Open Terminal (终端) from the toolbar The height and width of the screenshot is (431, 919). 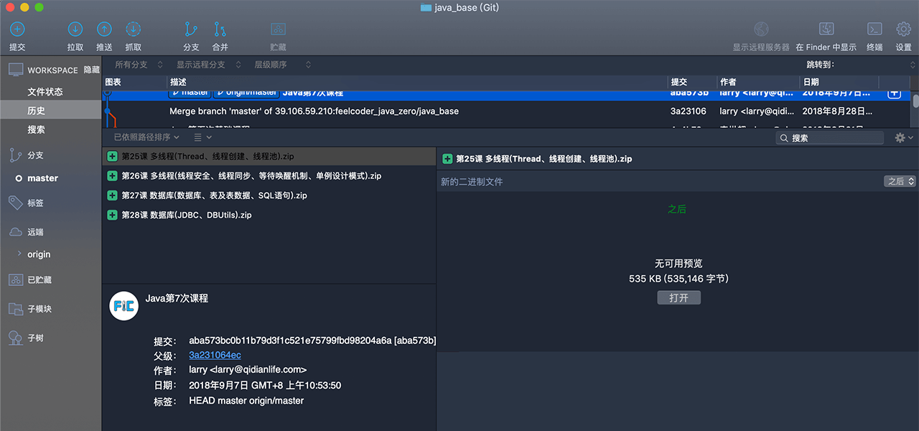coord(874,29)
